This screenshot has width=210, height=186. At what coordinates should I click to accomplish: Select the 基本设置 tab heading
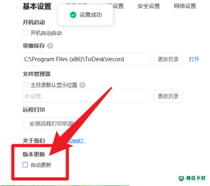pyautogui.click(x=37, y=6)
